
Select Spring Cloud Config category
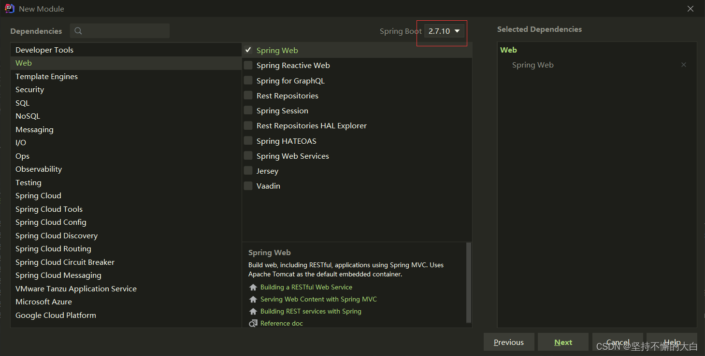tap(126, 222)
